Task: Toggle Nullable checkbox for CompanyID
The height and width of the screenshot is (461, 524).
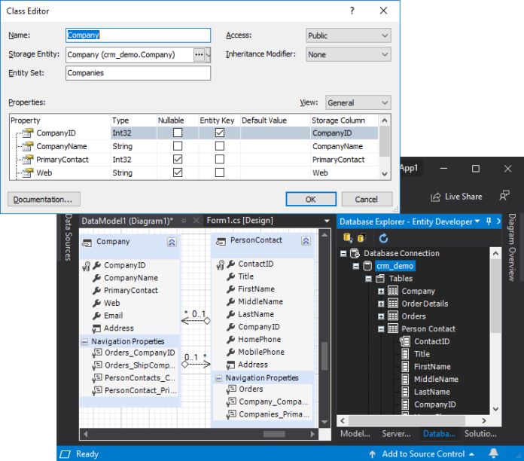Action: 178,133
